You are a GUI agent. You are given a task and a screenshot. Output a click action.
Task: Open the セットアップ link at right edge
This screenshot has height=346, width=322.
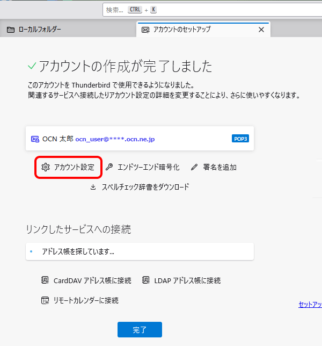click(x=310, y=305)
